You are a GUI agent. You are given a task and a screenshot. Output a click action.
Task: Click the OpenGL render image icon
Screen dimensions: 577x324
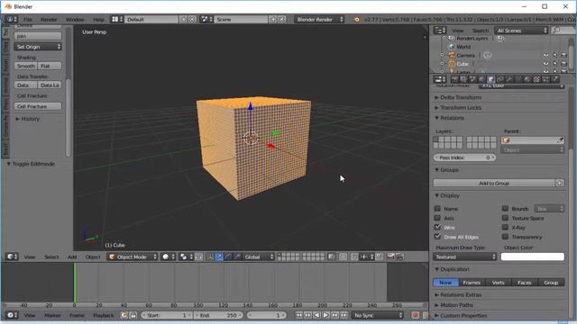pyautogui.click(x=390, y=256)
